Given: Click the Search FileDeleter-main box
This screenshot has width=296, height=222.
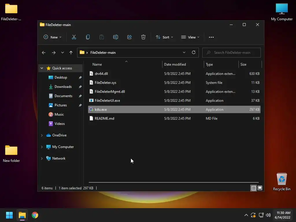Looking at the screenshot, I should 232,53.
